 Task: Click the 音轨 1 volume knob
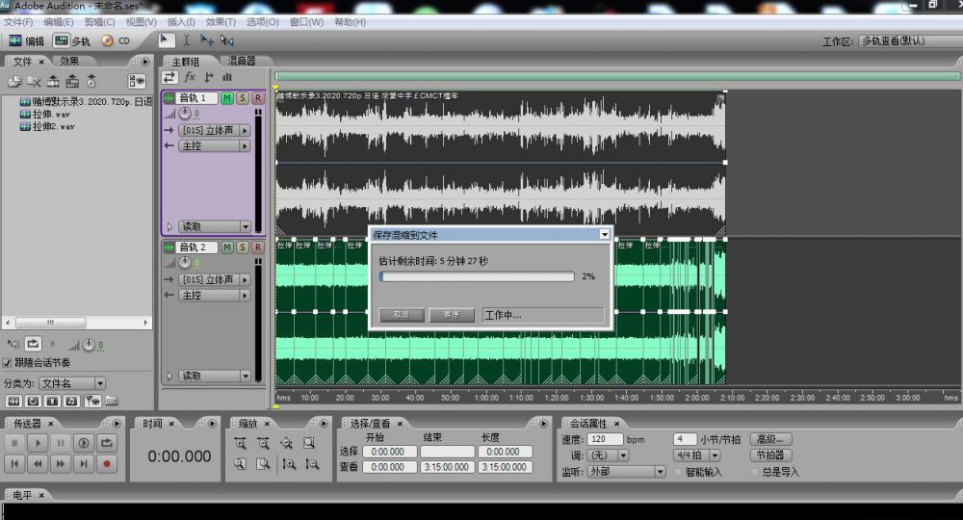185,114
